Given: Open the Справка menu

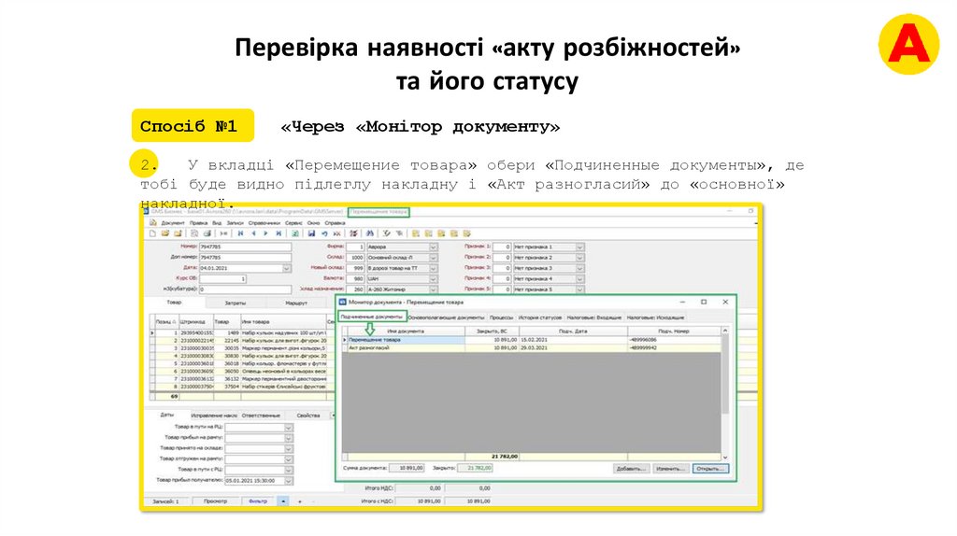Looking at the screenshot, I should coord(336,223).
